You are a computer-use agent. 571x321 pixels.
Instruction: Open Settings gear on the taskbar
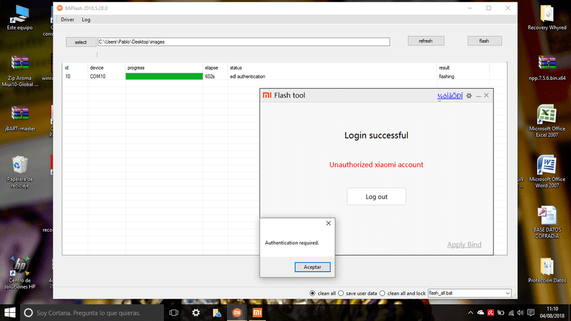point(196,313)
